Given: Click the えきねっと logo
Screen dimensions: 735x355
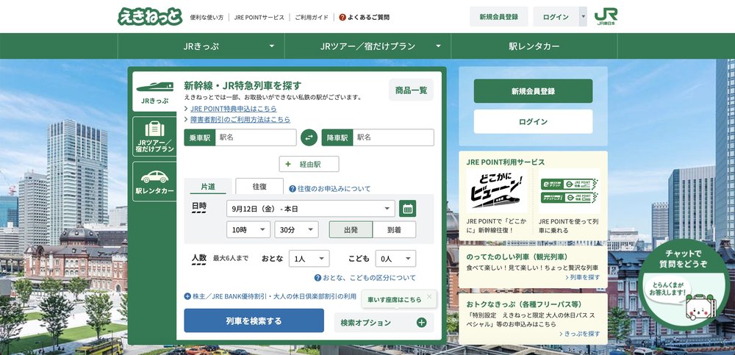Looking at the screenshot, I should [149, 16].
